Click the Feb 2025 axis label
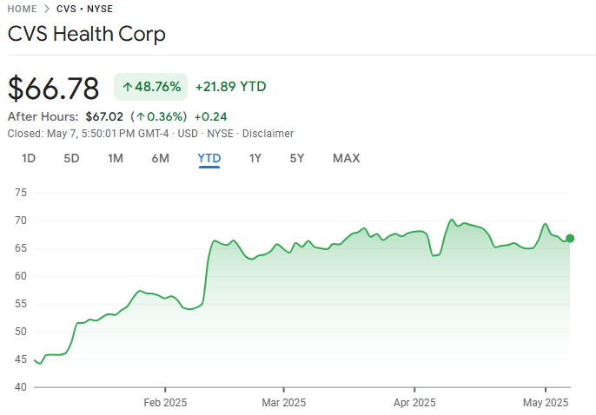Viewport: 596px width, 415px height. [x=165, y=403]
